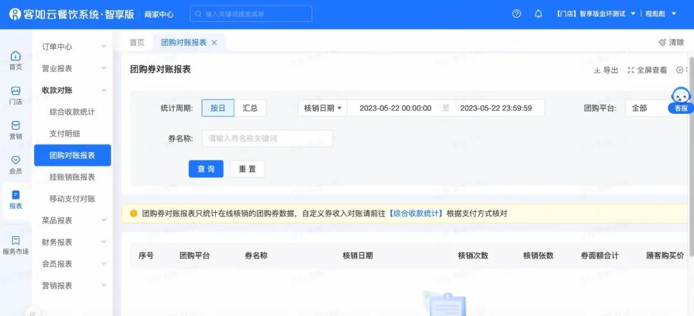Collapse 收款对账 menu group

(74, 91)
